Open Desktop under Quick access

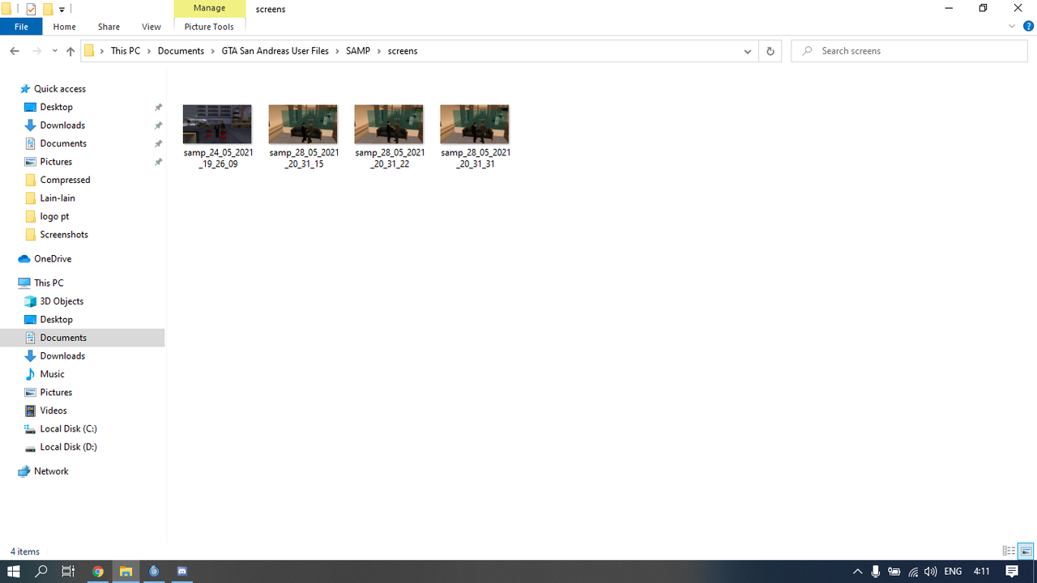pyautogui.click(x=56, y=107)
